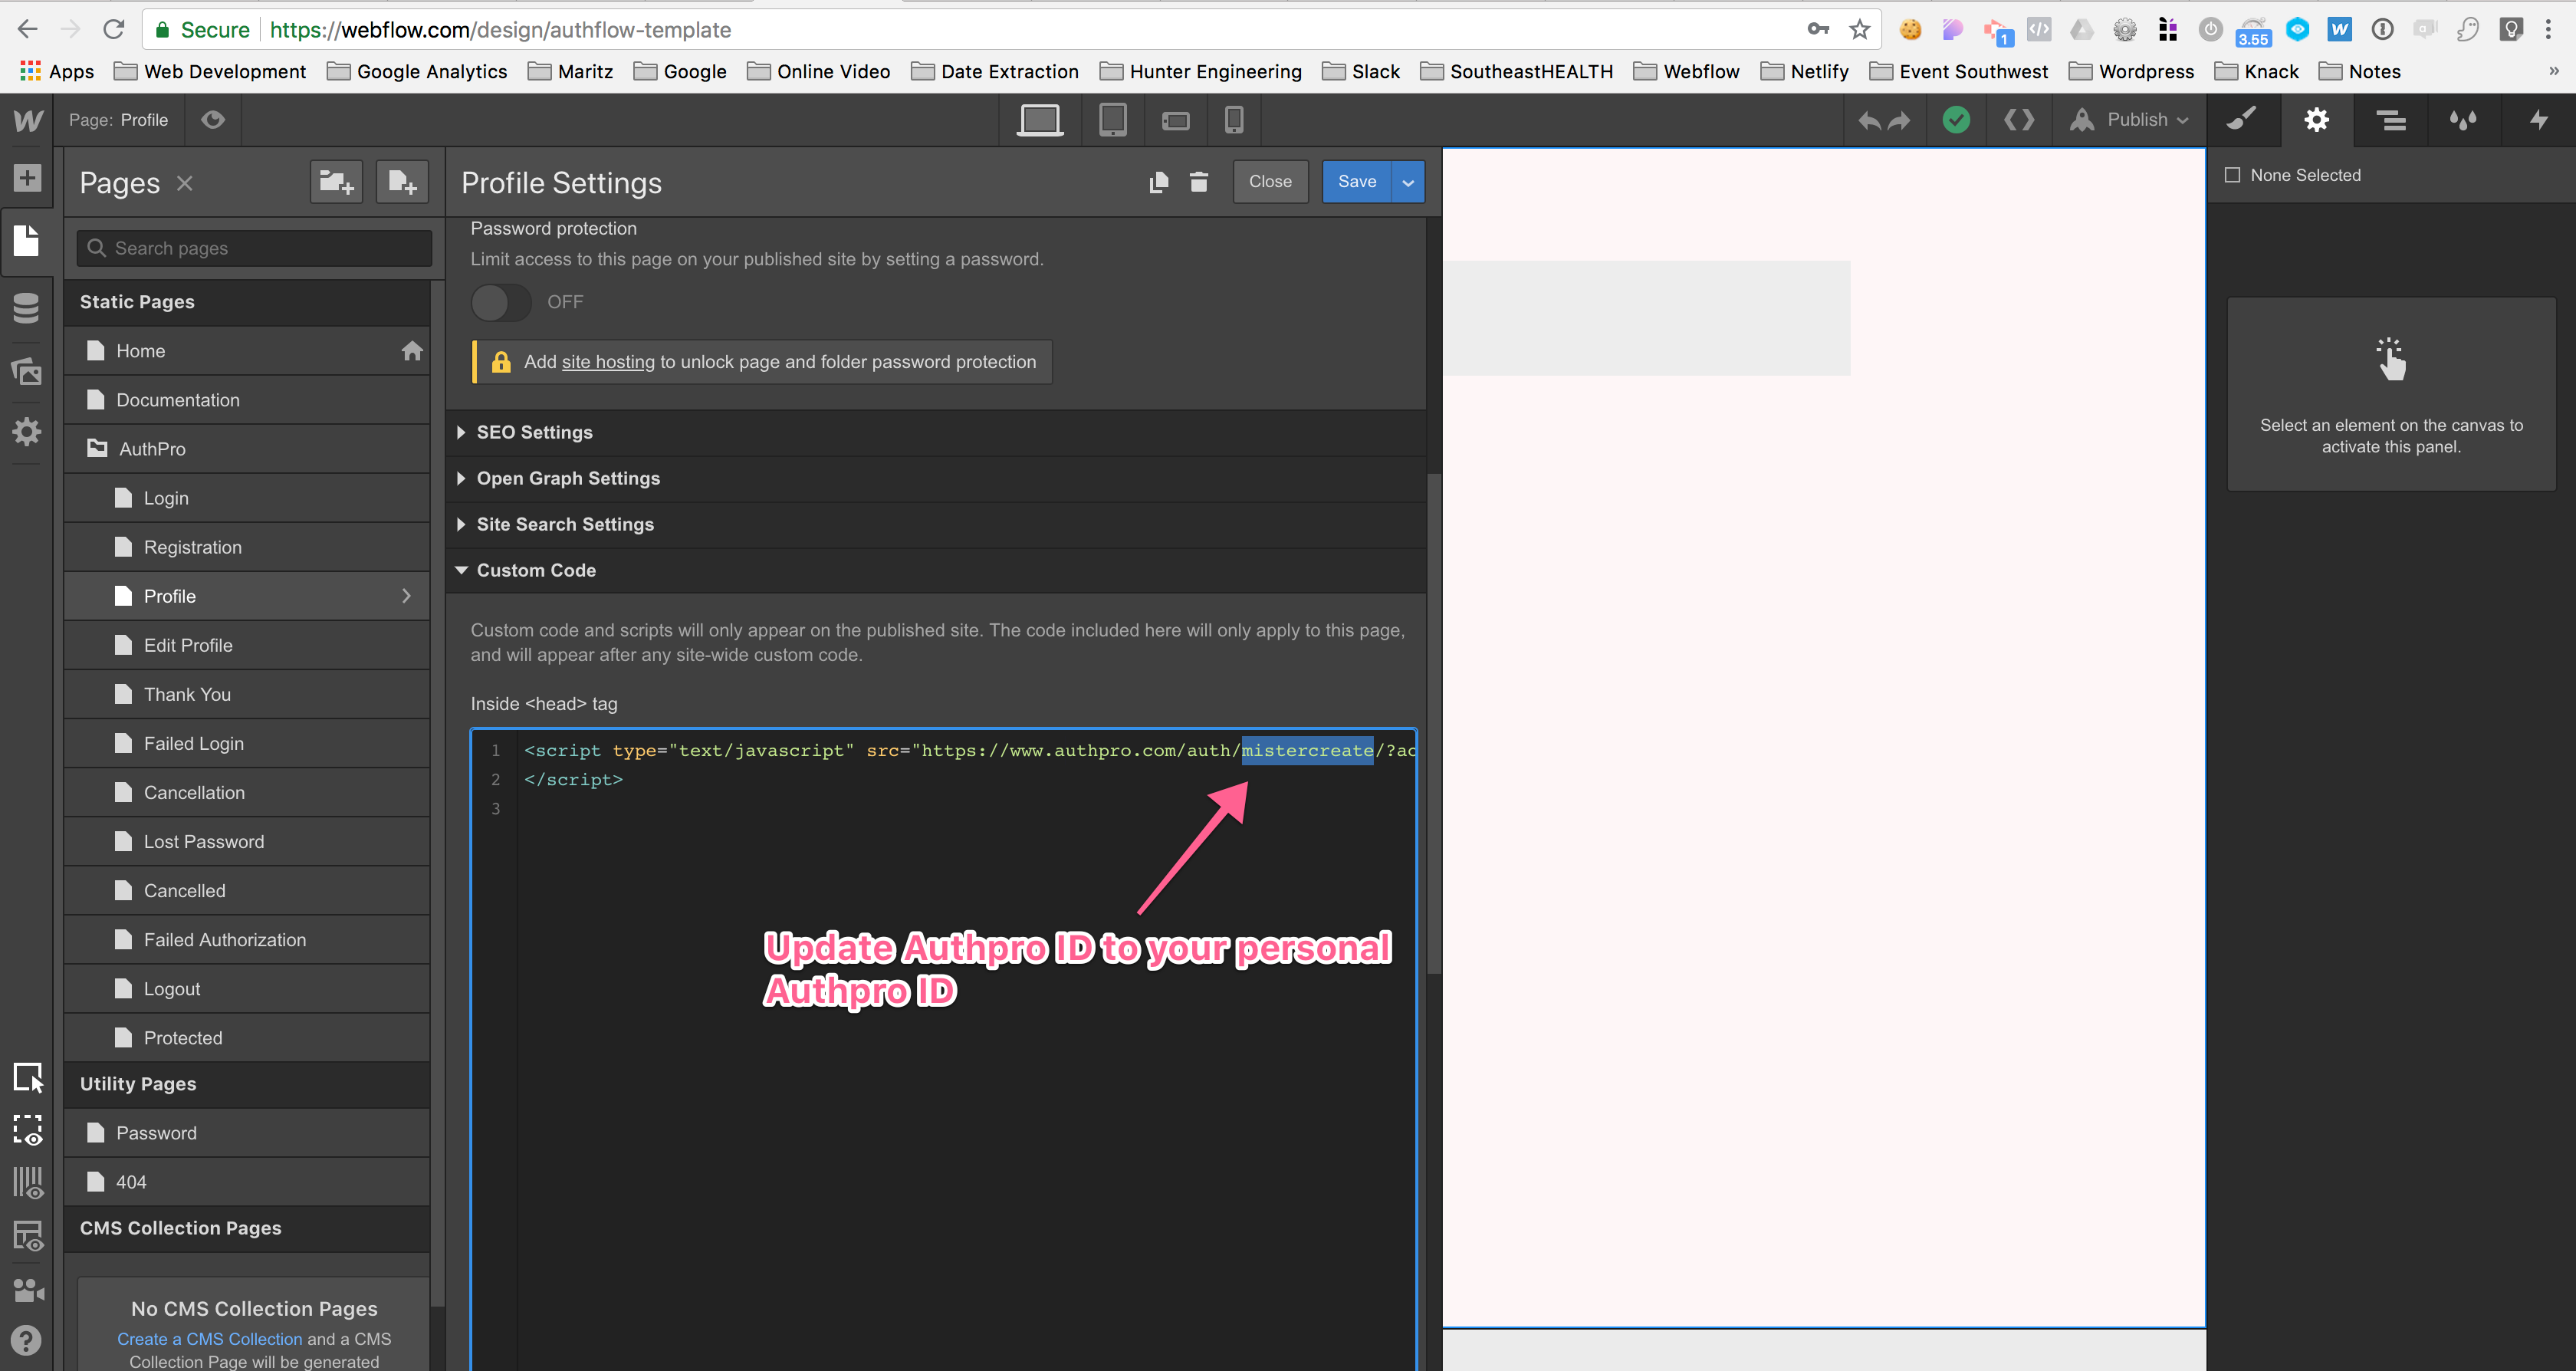Open the Assets panel
The height and width of the screenshot is (1371, 2576).
[x=27, y=371]
